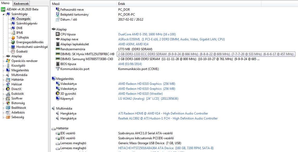Click the 3D gyorsító DirectX icon
The height and width of the screenshot is (152, 298).
pos(58,93)
